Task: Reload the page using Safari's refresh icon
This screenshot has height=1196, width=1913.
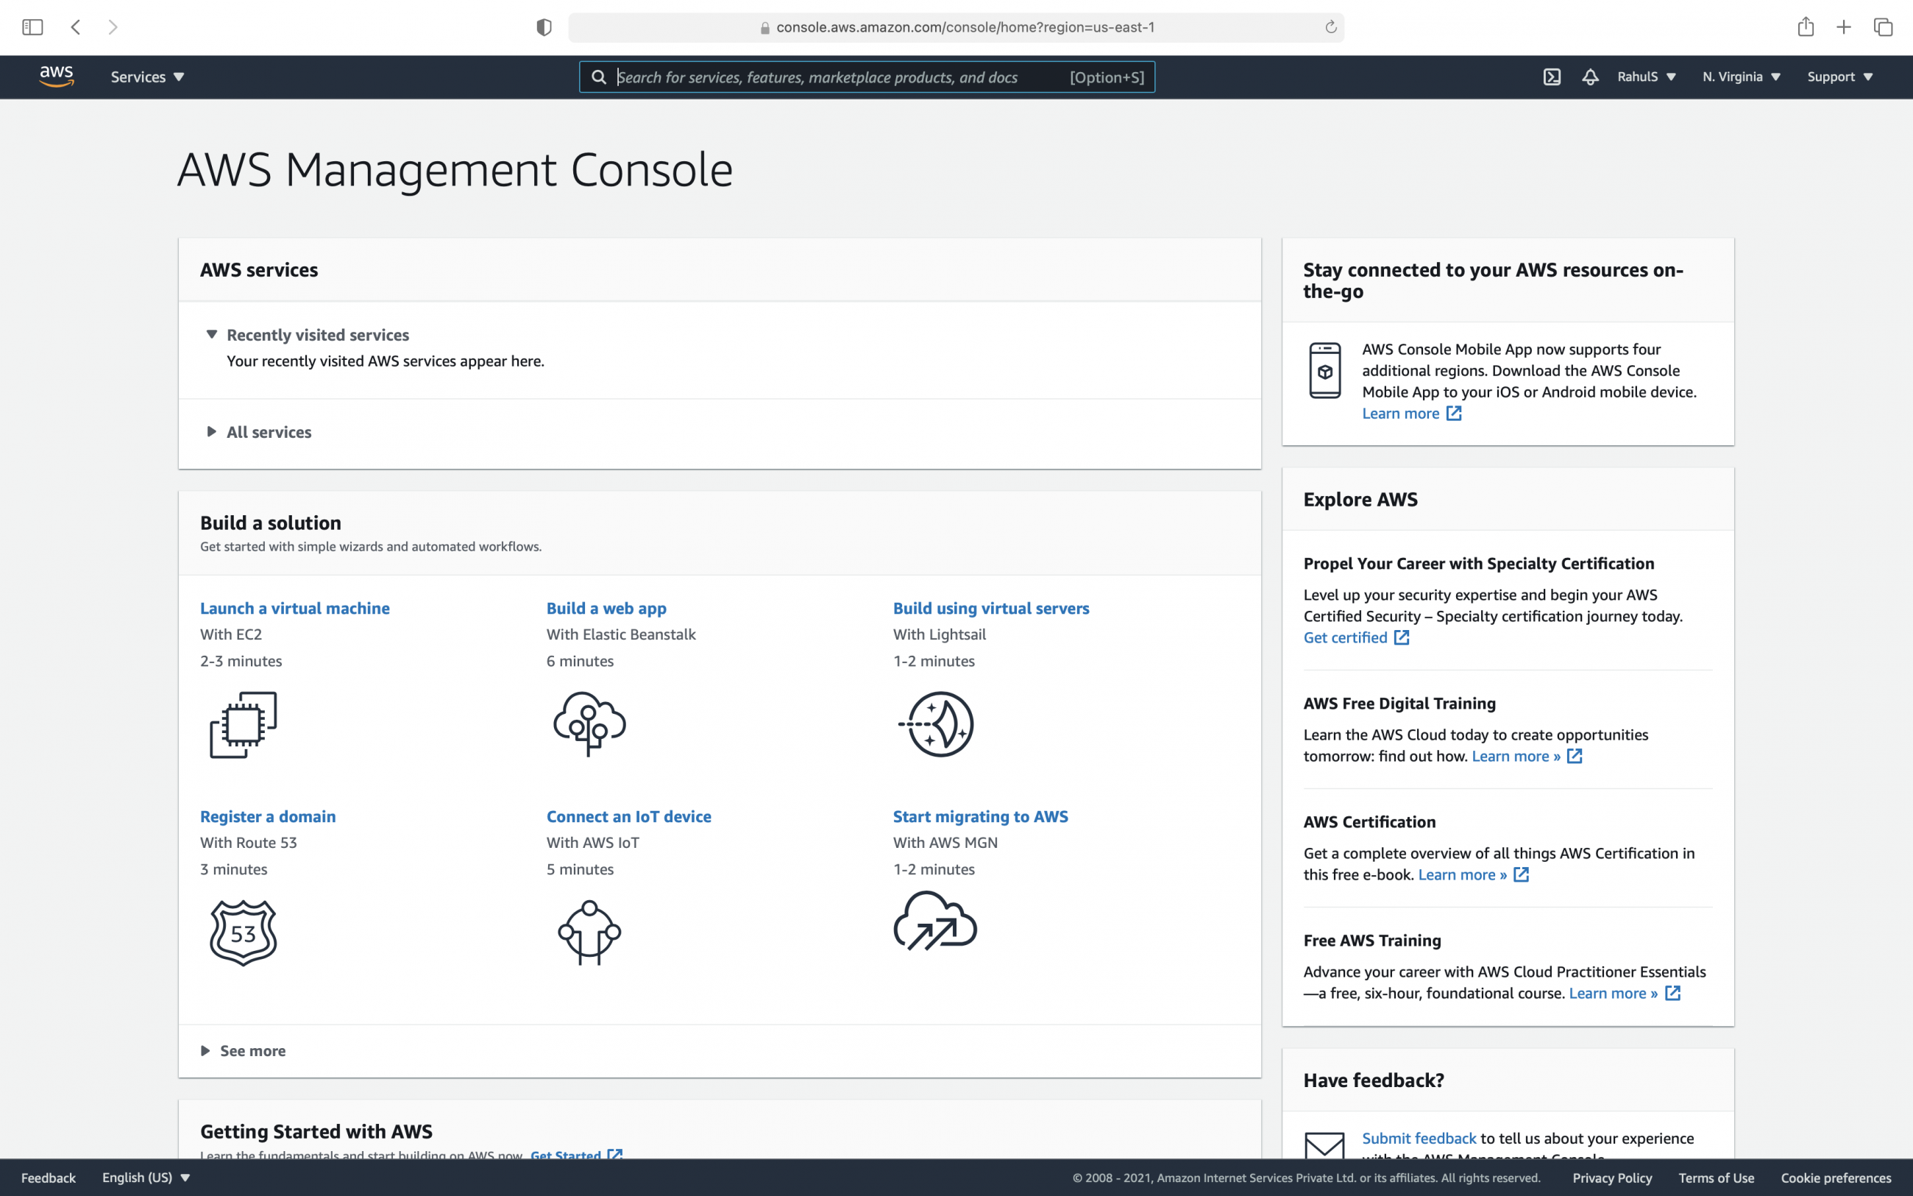Action: [1330, 28]
